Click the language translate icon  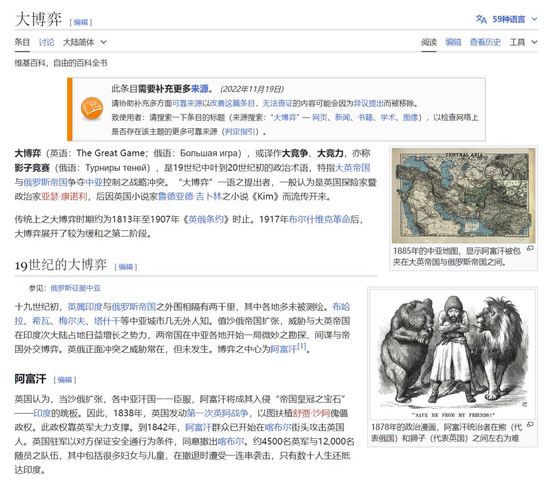coord(481,20)
